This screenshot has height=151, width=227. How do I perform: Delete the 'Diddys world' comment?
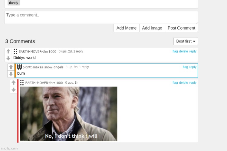(x=183, y=51)
